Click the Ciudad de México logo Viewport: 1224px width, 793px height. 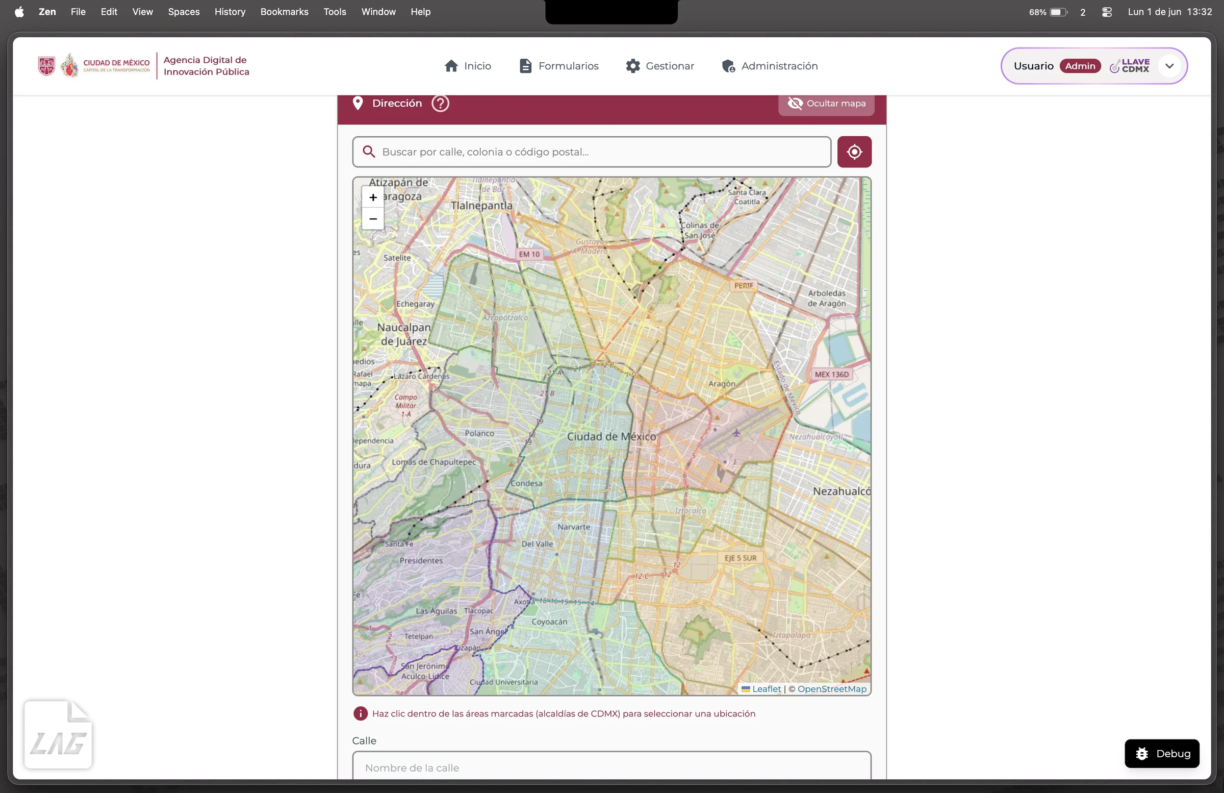(x=94, y=66)
